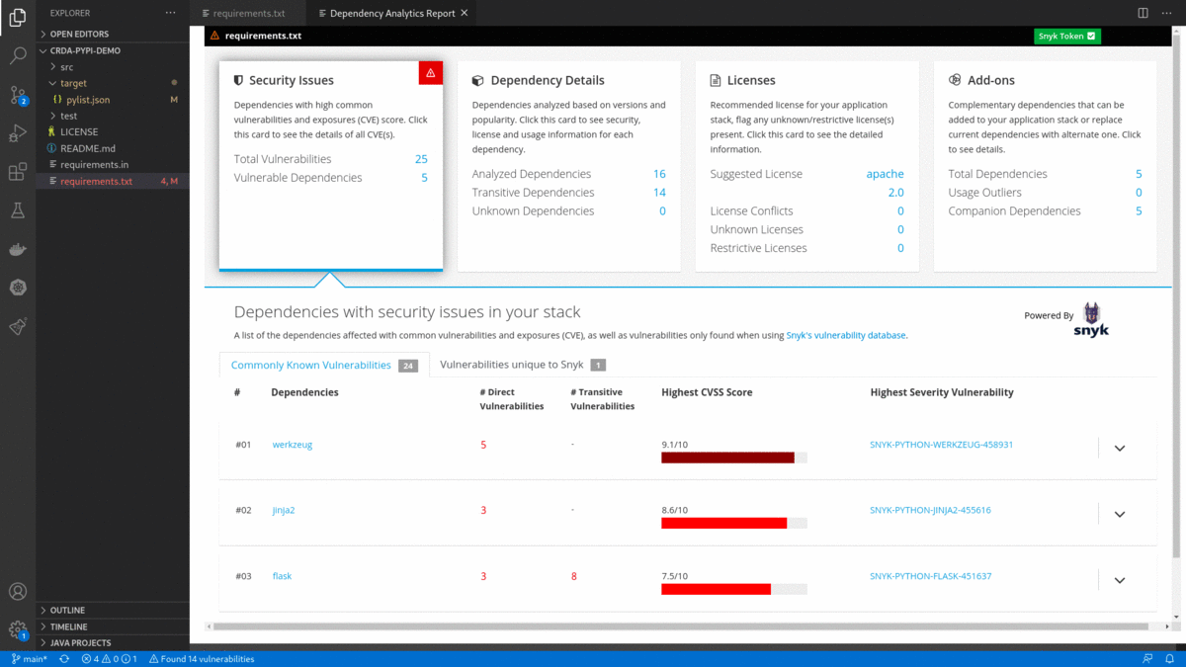
Task: Click the Add-ons card icon
Action: tap(955, 80)
